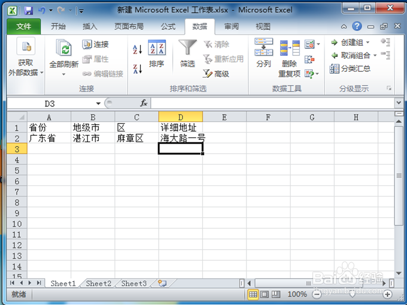Open Customize Quick Access Toolbar dropdown
407x305 pixels.
pyautogui.click(x=81, y=11)
